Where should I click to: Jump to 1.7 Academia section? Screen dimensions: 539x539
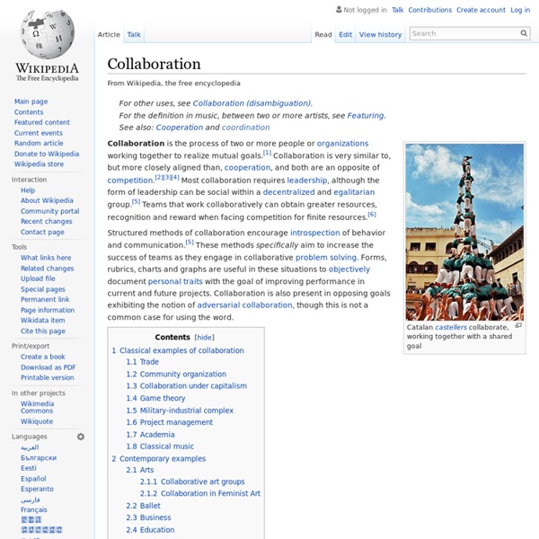[x=150, y=435]
